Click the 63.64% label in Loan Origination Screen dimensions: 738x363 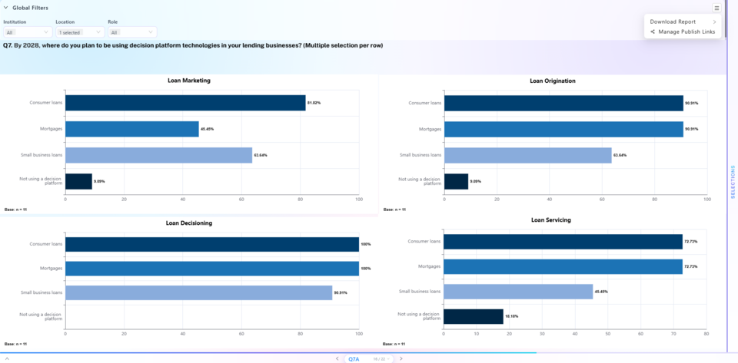[620, 156]
